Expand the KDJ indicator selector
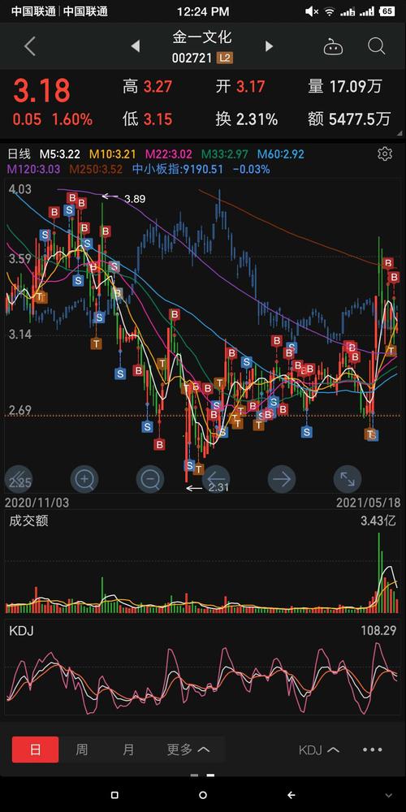This screenshot has height=812, width=406. point(319,749)
